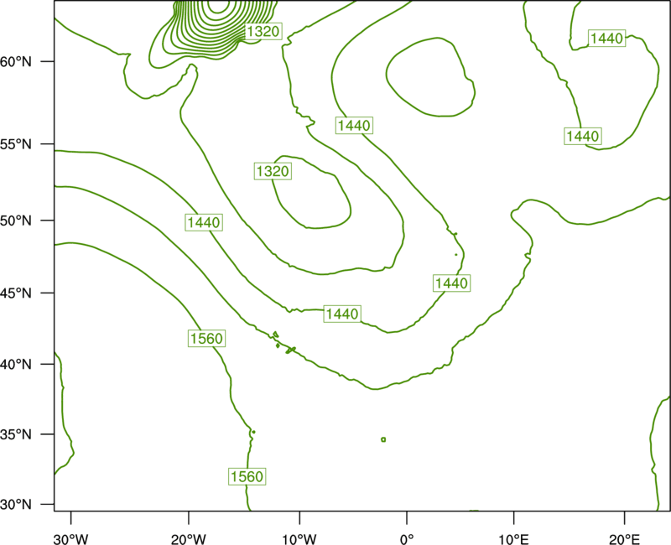Select the 1440 contour label between 55°N and 60°N near 5°W

pyautogui.click(x=354, y=125)
